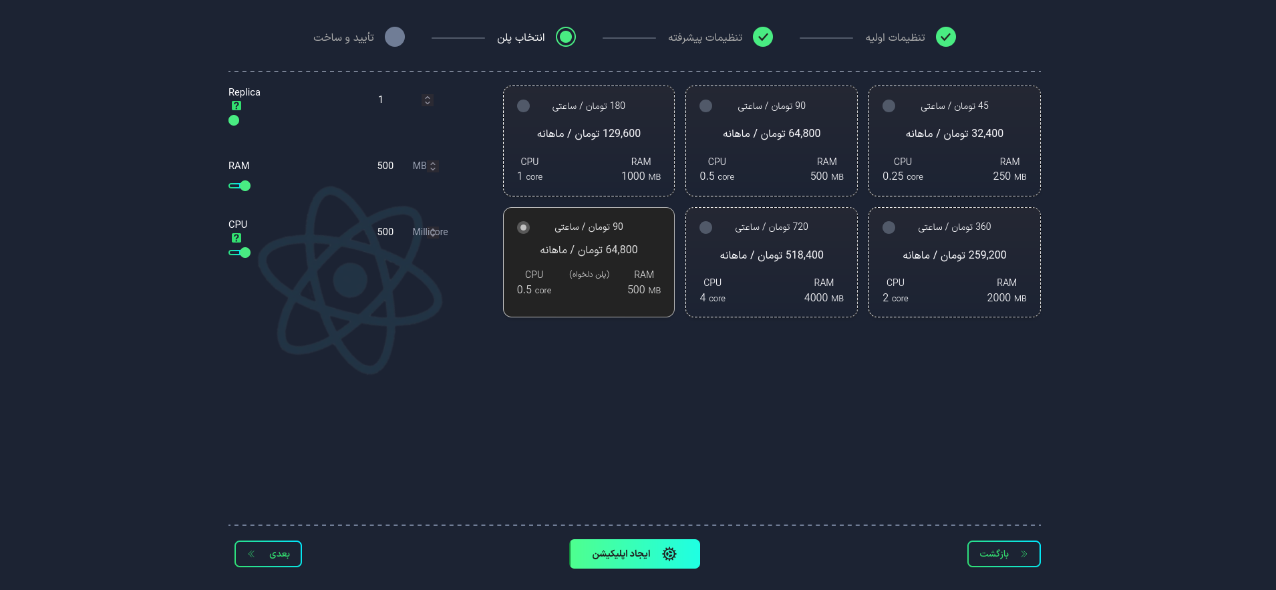1276x590 pixels.
Task: Click the double-chevron icon in the بازگشت button
Action: (1024, 554)
